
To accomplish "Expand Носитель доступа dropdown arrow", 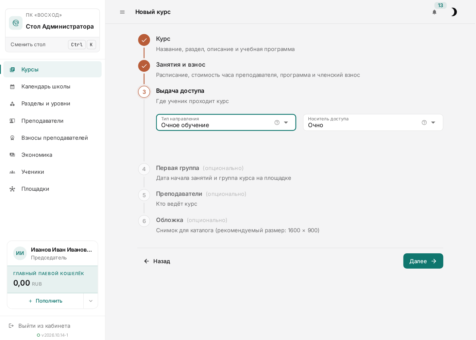I will tap(433, 122).
